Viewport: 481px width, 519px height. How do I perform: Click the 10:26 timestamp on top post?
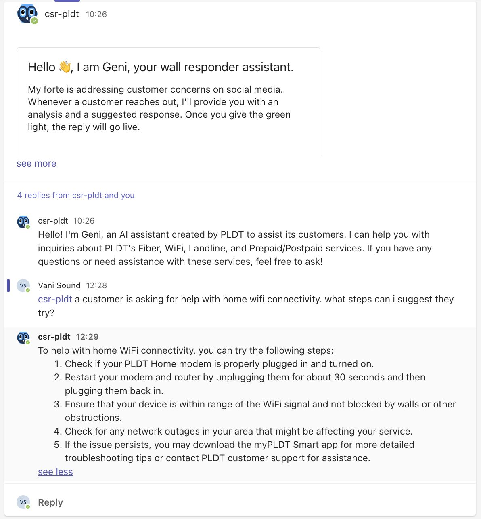pyautogui.click(x=96, y=14)
